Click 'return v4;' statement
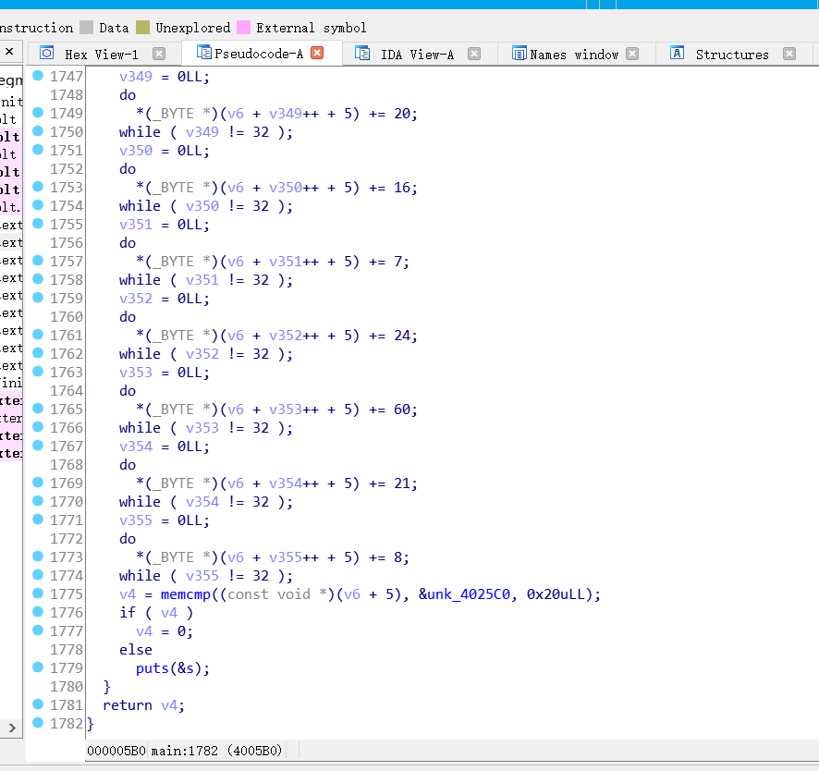Viewport: 819px width, 771px height. [143, 705]
